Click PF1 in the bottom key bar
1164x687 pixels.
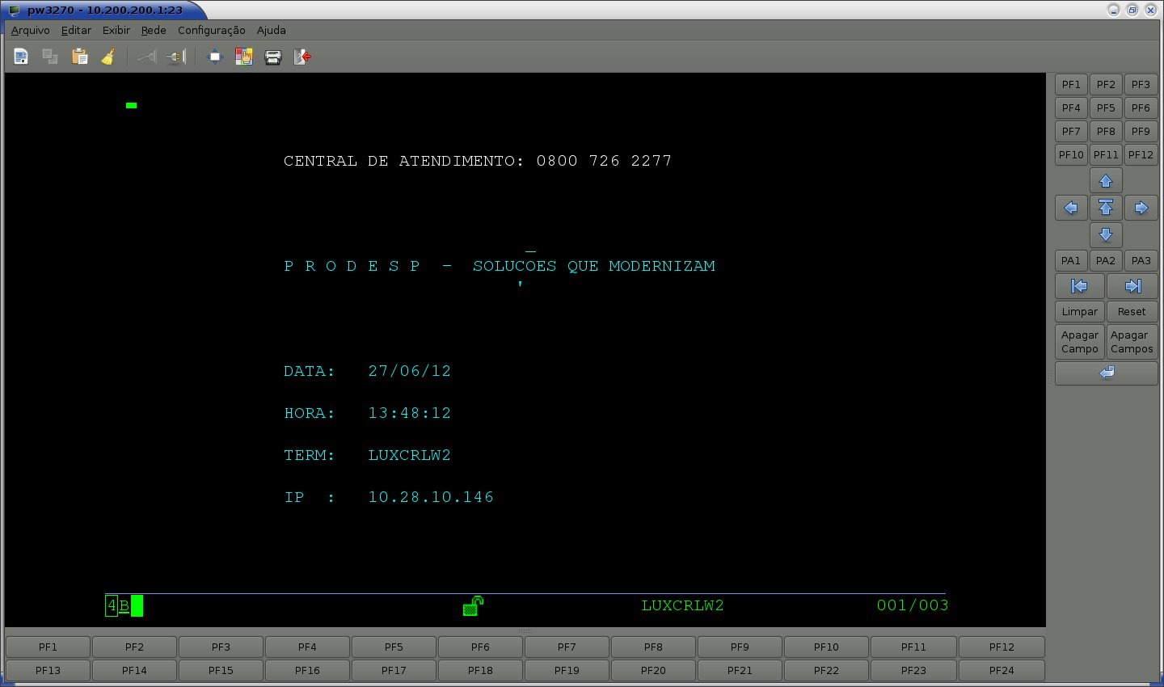point(48,647)
